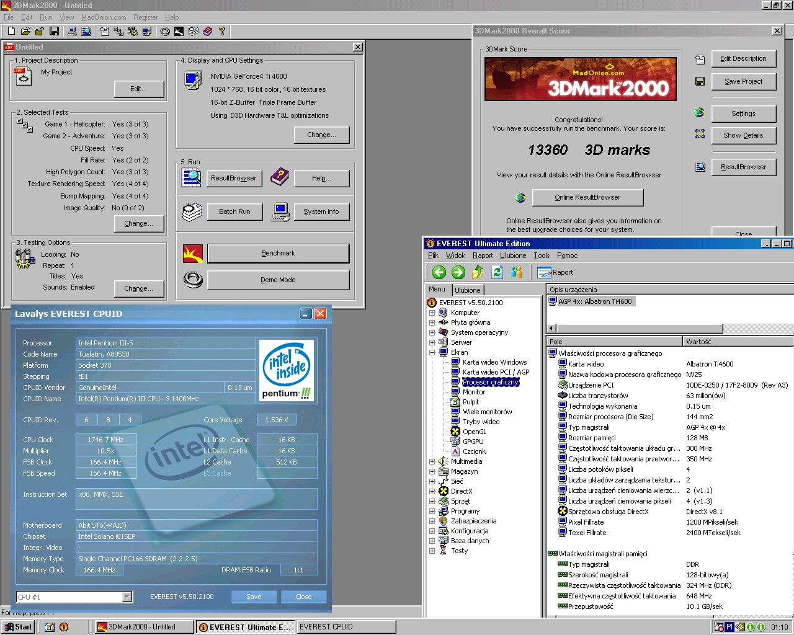Expand the Magazyn tree node
Viewport: 794px width, 635px height.
point(432,471)
